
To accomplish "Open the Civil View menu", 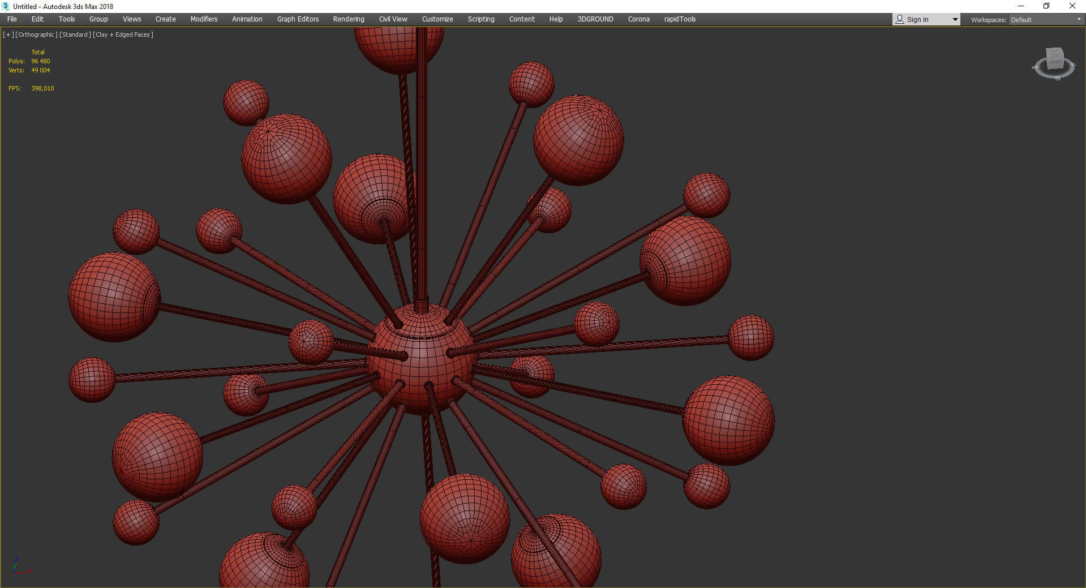I will (393, 19).
